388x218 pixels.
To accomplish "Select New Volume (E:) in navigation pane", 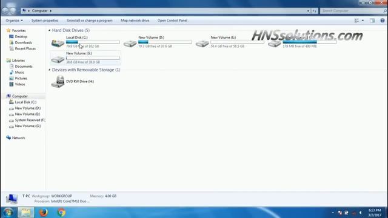I will tap(27, 114).
